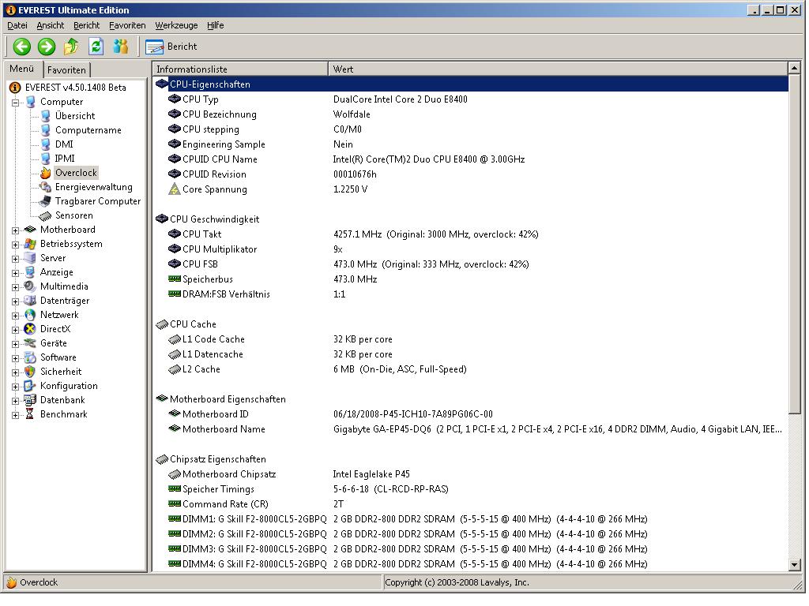Screen dimensions: 809x606
Task: Click the green Back arrow toolbar icon
Action: pyautogui.click(x=21, y=47)
